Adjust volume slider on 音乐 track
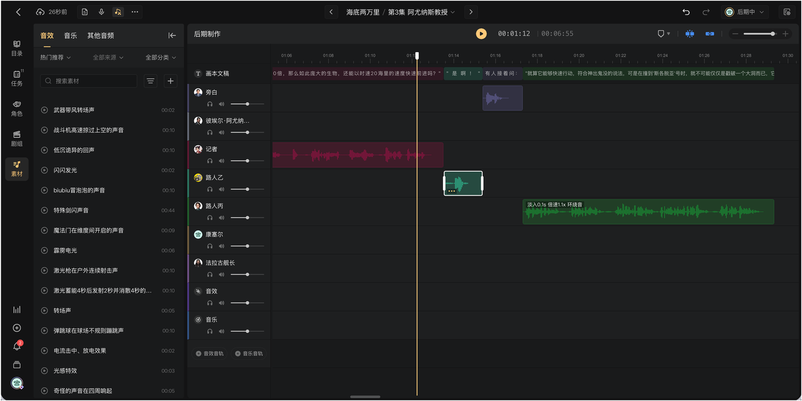 pos(247,331)
